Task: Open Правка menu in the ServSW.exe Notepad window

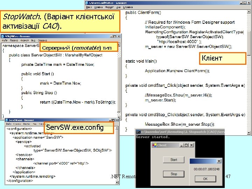Action: [x=17, y=124]
